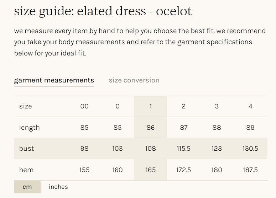The height and width of the screenshot is (198, 276).
Task: Select the cm unit toggle
Action: [27, 187]
